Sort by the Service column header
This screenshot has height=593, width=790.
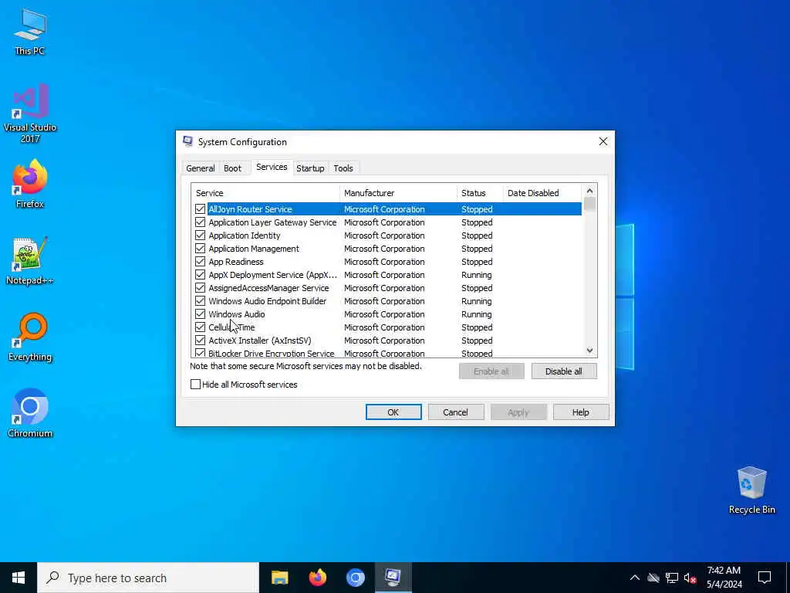265,193
